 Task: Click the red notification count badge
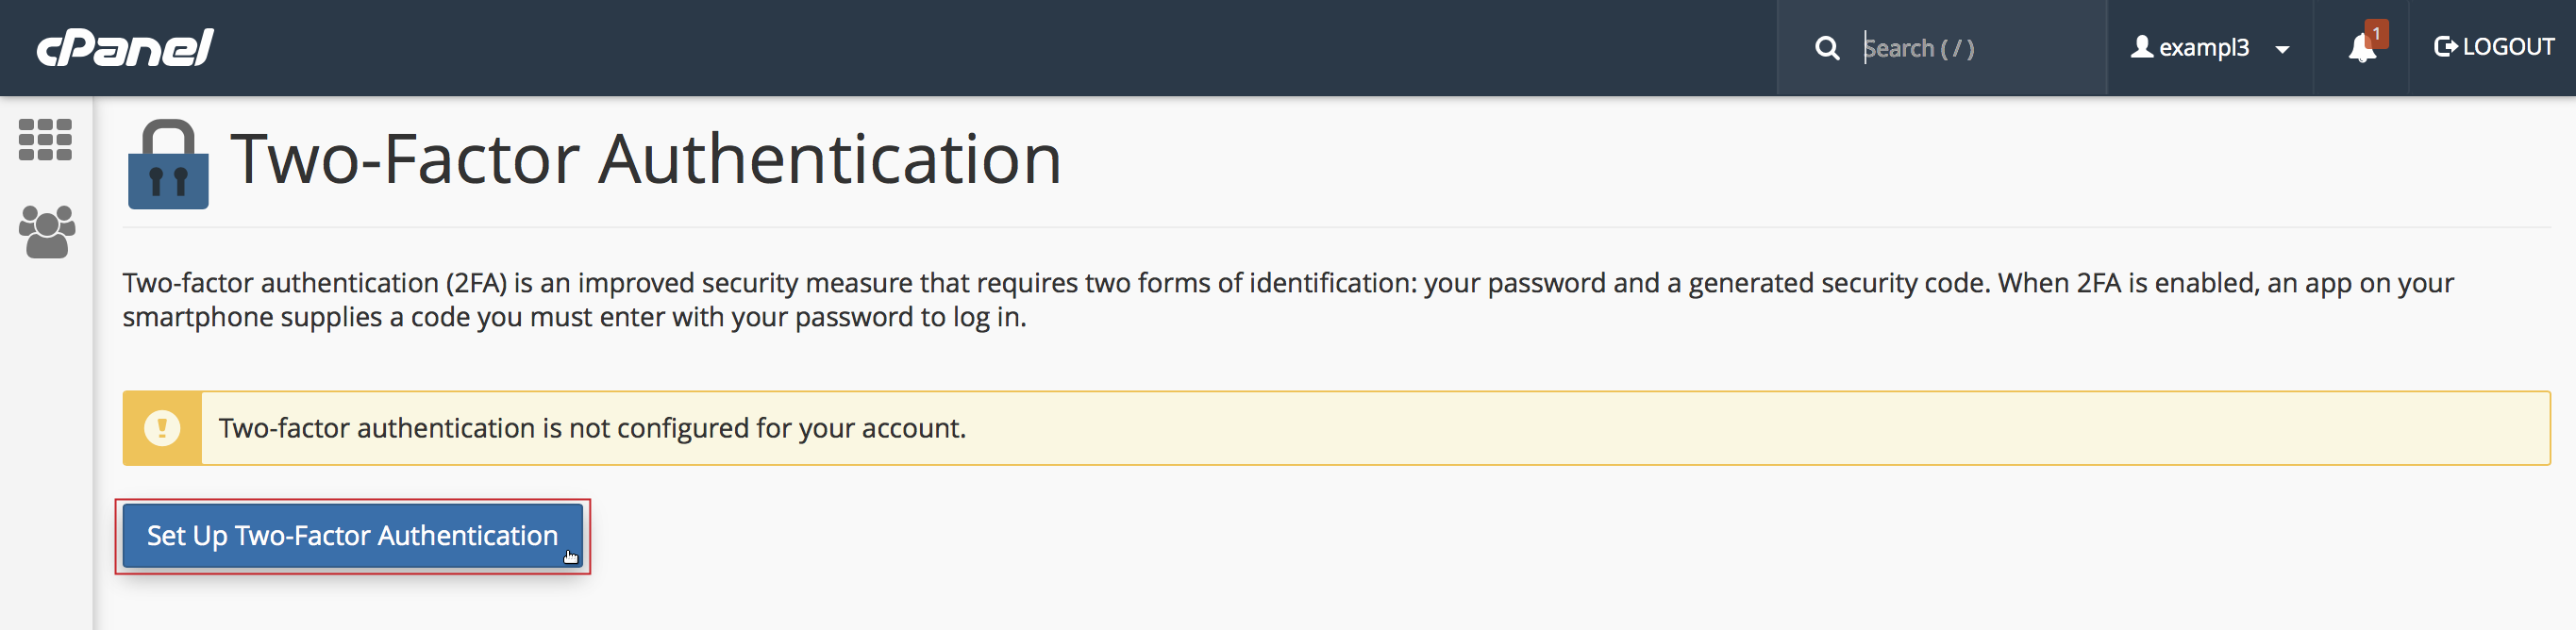[2376, 34]
